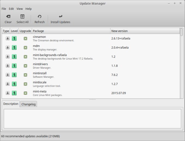Select the Description tab
The image size is (185, 141).
point(11,104)
